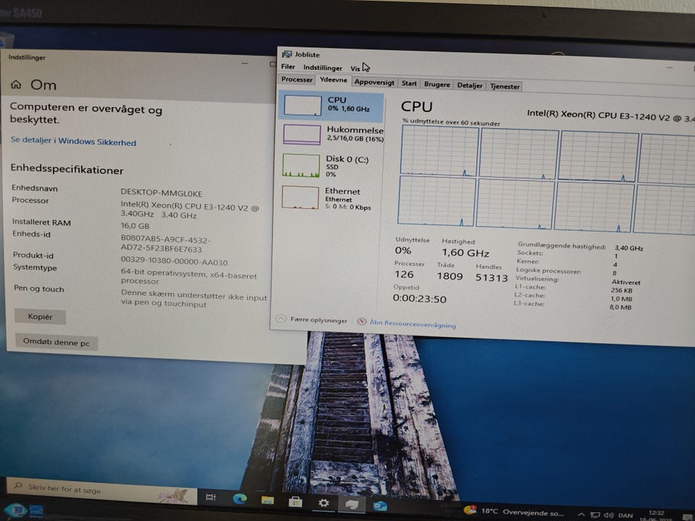The image size is (695, 521).
Task: Switch to the Appoversigt tab
Action: (x=374, y=82)
